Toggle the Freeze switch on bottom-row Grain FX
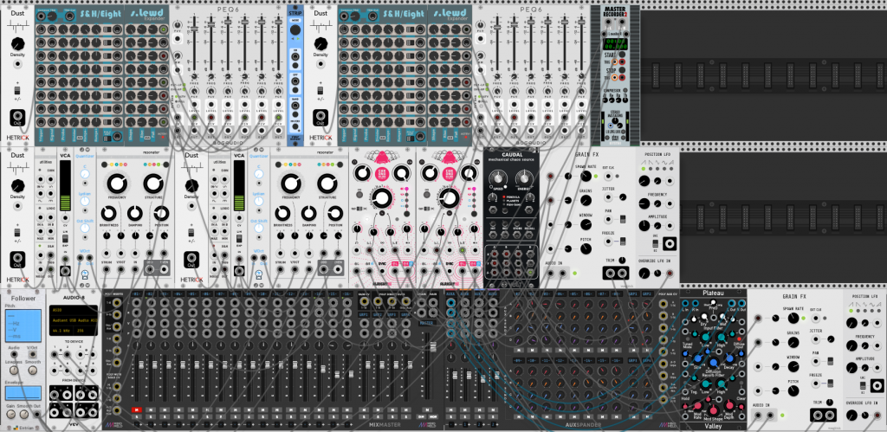This screenshot has width=887, height=432. pos(829,383)
